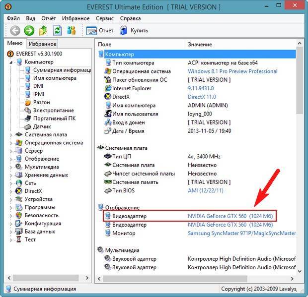The height and width of the screenshot is (297, 308).
Task: Select the Конфигурация icon in the tree
Action: [x=19, y=223]
